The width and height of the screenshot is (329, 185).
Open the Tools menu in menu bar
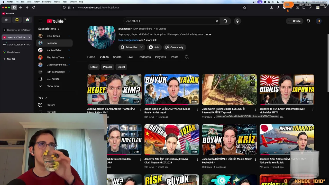[65, 2]
